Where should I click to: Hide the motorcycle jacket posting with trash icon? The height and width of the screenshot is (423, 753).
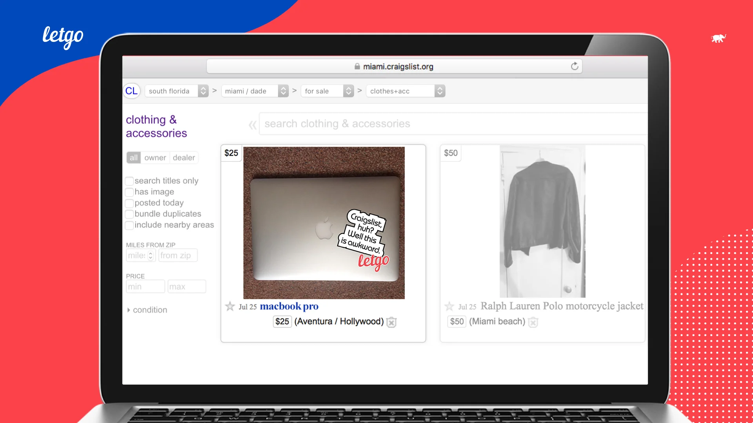pyautogui.click(x=533, y=322)
